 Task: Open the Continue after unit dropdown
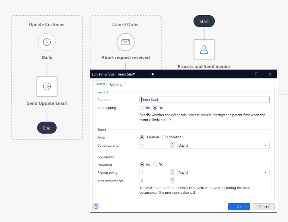tap(223, 146)
